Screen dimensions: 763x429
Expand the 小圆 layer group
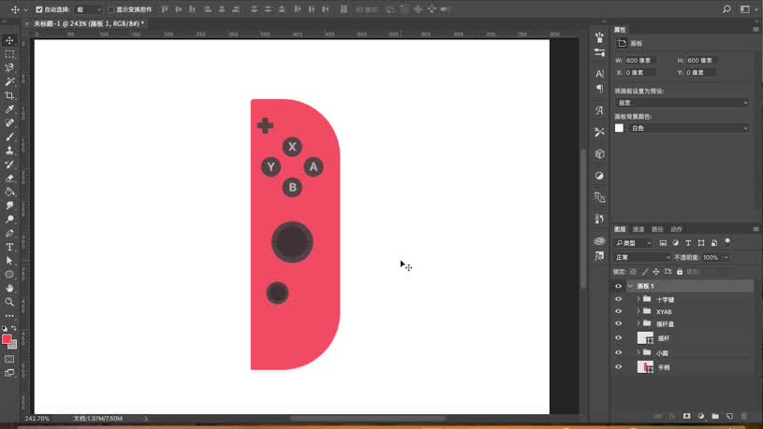tap(638, 352)
